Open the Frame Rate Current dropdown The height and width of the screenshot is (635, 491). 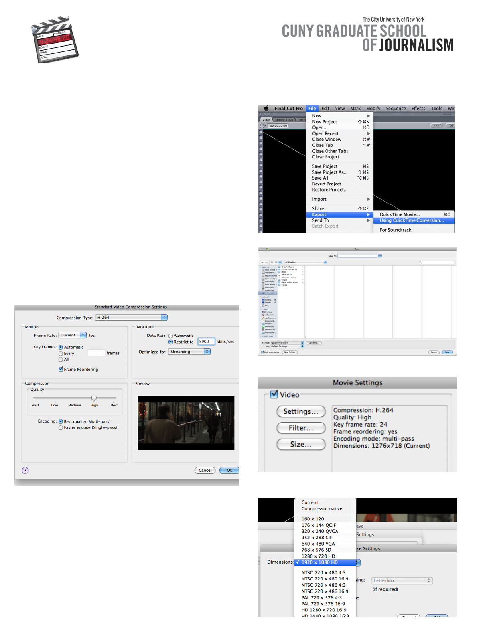[x=73, y=335]
